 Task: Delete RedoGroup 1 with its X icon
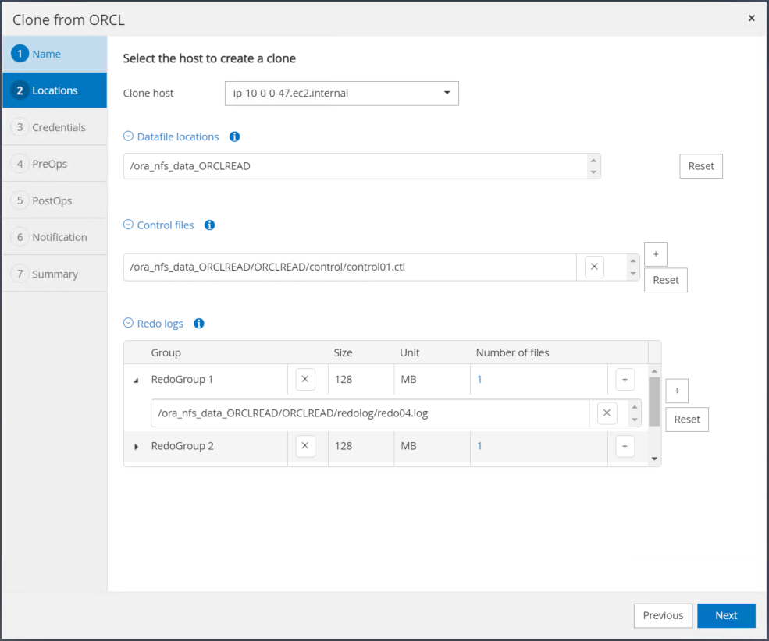tap(305, 380)
